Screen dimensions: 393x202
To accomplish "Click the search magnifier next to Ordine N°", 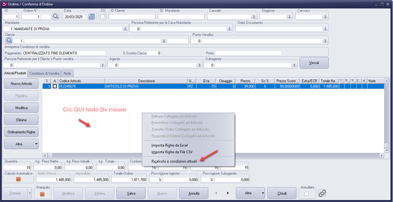I will click(55, 16).
